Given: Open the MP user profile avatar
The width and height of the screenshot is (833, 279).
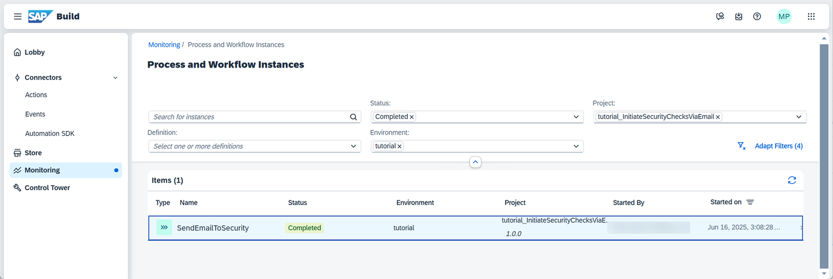Looking at the screenshot, I should click(784, 17).
